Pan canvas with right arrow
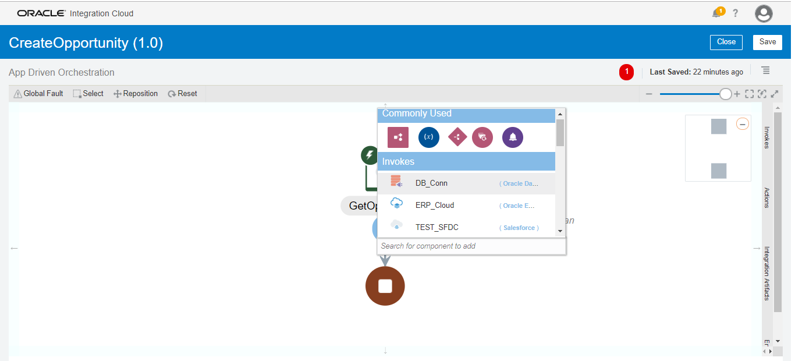The width and height of the screenshot is (795, 361). [x=757, y=249]
